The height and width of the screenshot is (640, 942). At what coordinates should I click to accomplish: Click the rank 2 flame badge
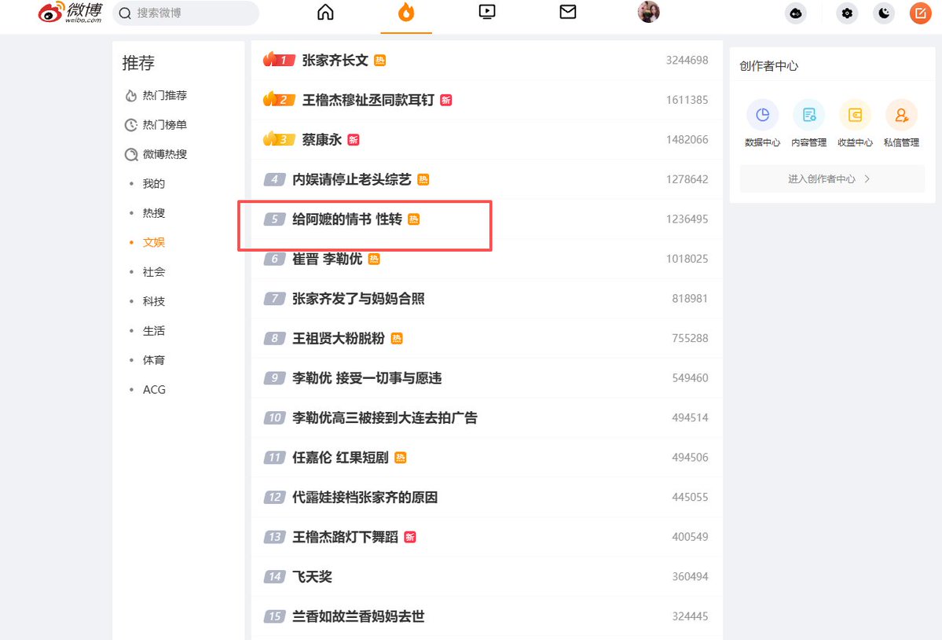(x=279, y=99)
